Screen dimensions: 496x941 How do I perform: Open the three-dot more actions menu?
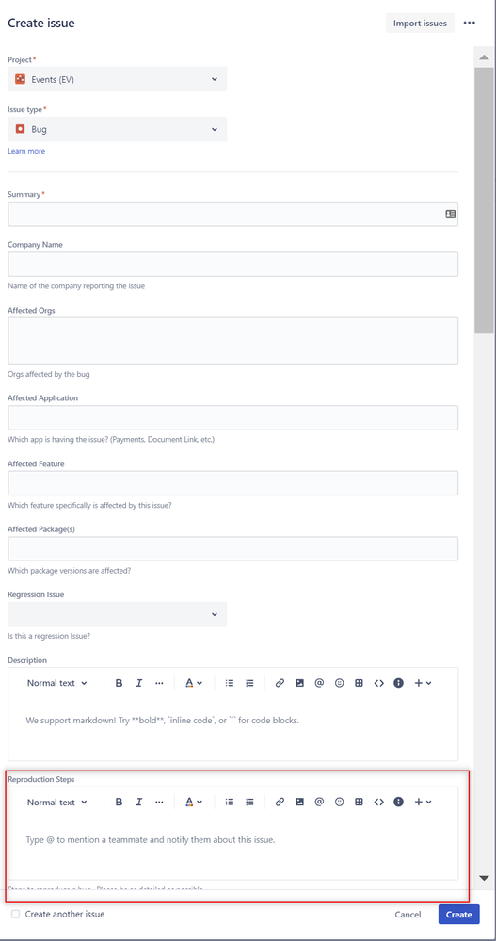click(470, 23)
